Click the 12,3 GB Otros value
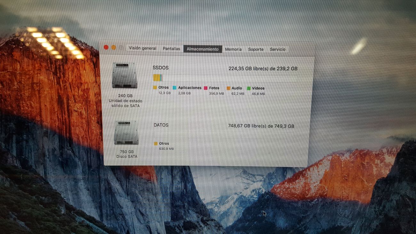 point(164,93)
